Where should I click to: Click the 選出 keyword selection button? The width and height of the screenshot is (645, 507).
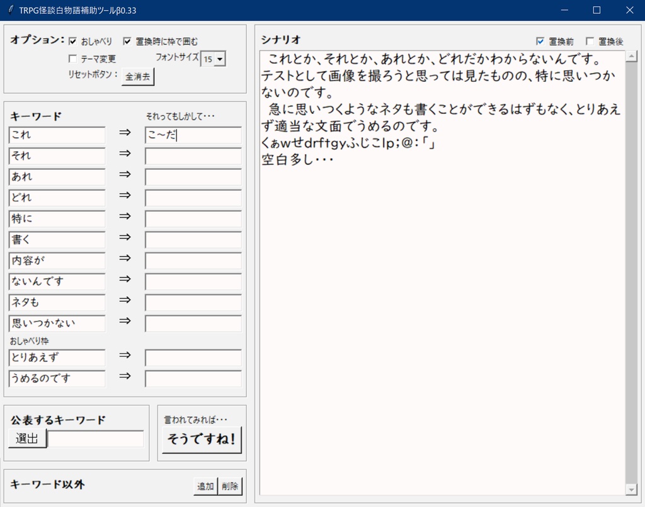tap(26, 438)
